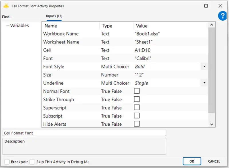Image resolution: width=229 pixels, height=168 pixels.
Task: Select the Font Style row label
Action: tap(54, 67)
